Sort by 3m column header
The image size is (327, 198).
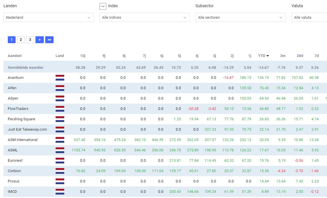click(283, 56)
